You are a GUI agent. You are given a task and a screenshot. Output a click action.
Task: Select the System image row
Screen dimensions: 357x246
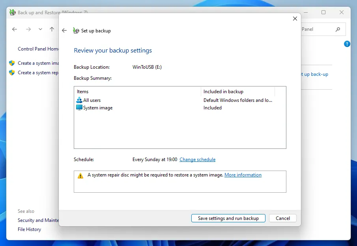tap(98, 108)
